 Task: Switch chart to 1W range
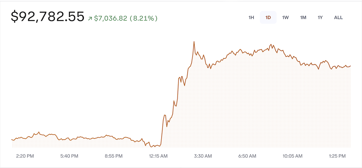coord(285,17)
